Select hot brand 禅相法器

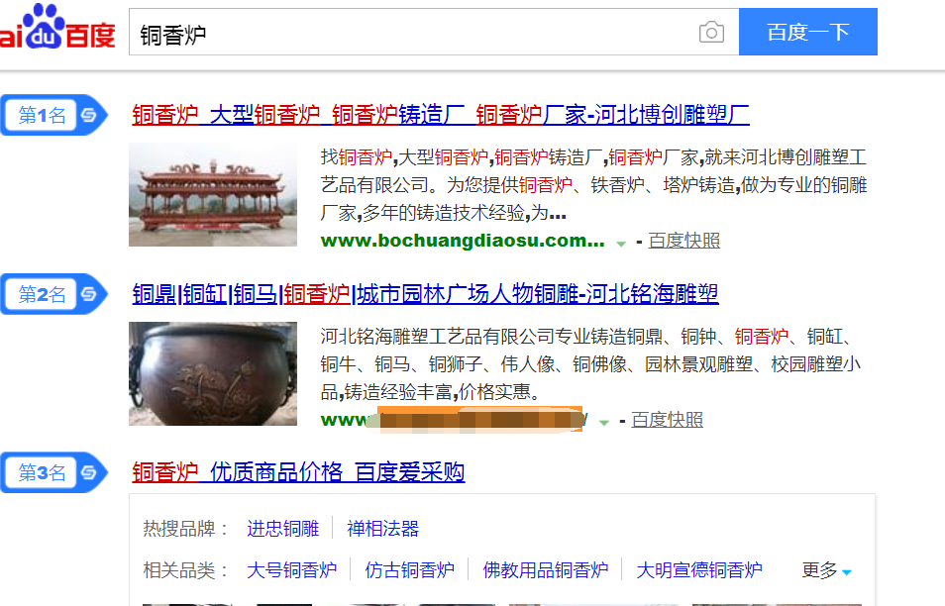(x=382, y=529)
